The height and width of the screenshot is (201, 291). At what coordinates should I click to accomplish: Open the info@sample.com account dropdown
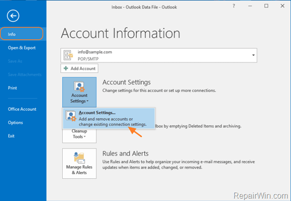253,55
